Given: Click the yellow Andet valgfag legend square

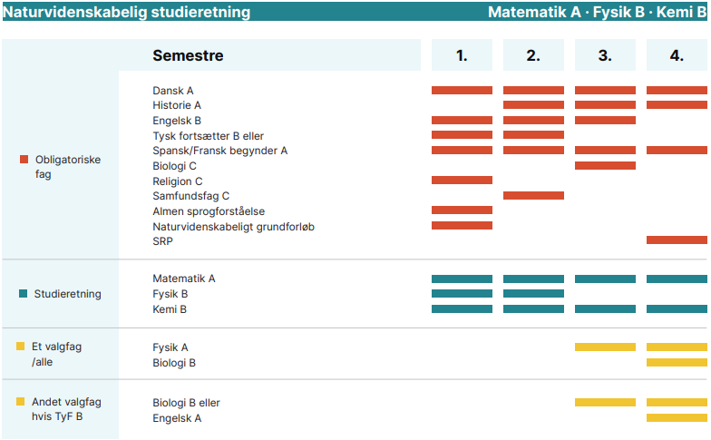Looking at the screenshot, I should [20, 401].
